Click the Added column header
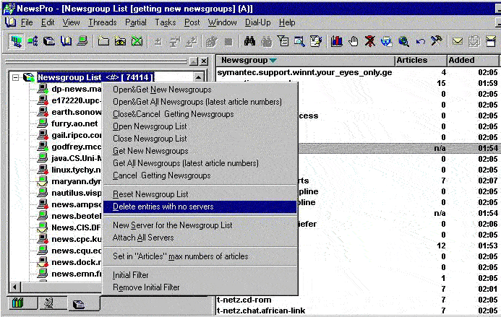501x317 pixels. [473, 60]
